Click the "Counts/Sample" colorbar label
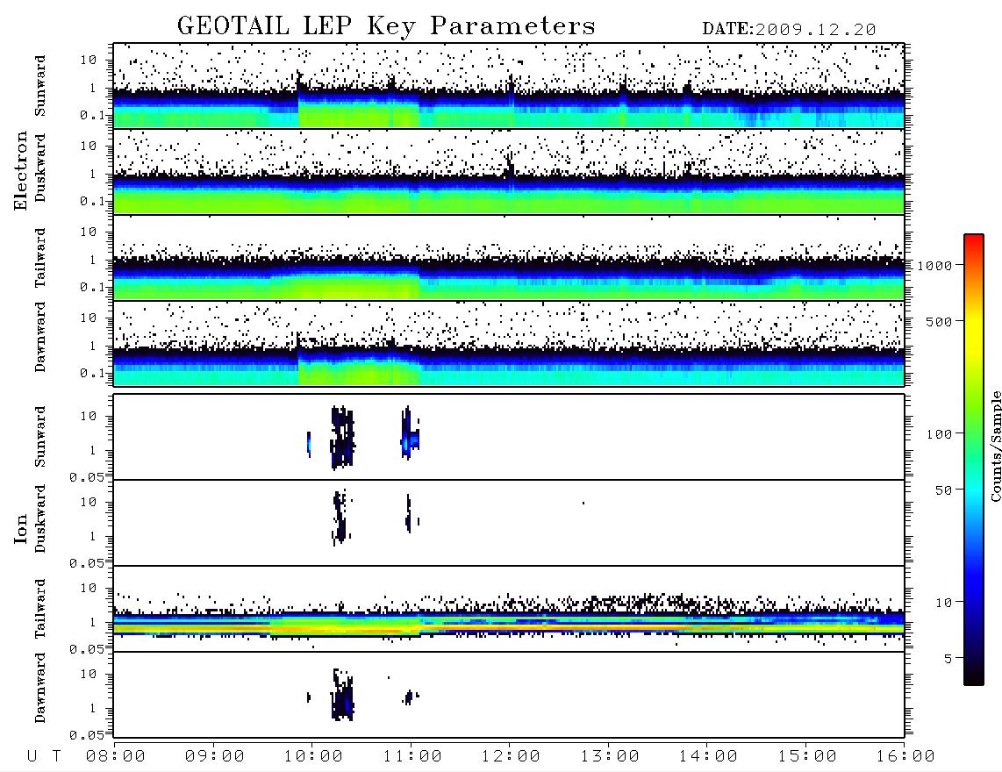 [x=995, y=446]
